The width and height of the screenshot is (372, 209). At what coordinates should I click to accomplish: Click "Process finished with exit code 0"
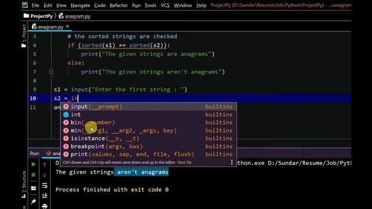[x=112, y=190]
